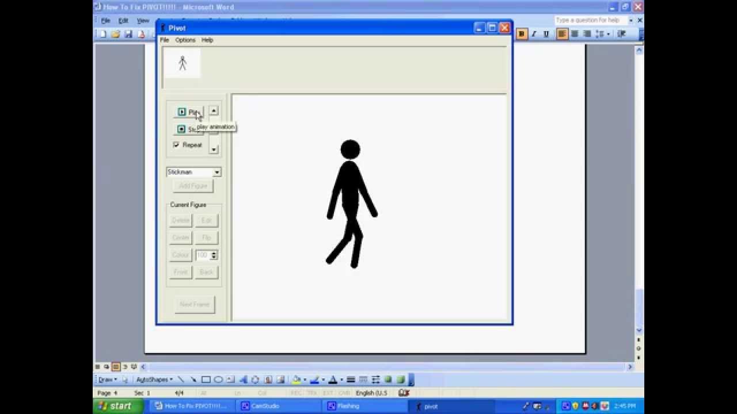The height and width of the screenshot is (414, 737).
Task: Click Word's New Document icon
Action: pos(103,34)
